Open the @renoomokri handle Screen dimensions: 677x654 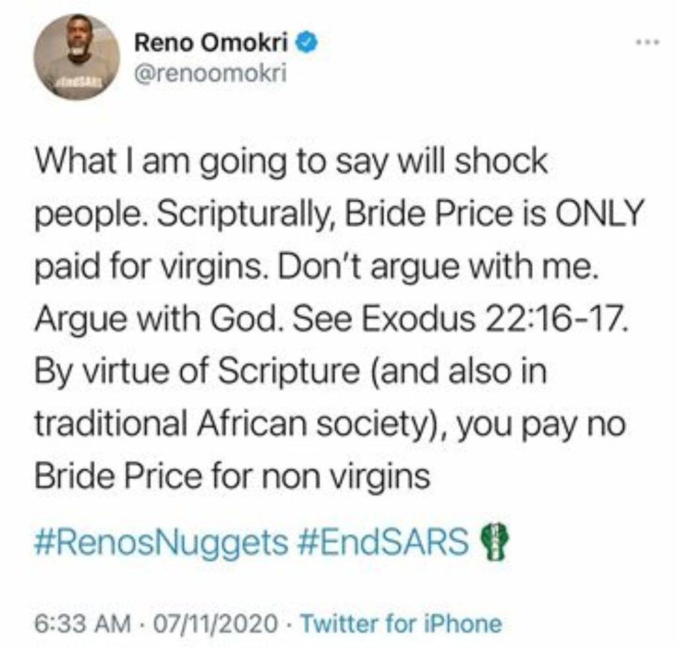pyautogui.click(x=210, y=74)
